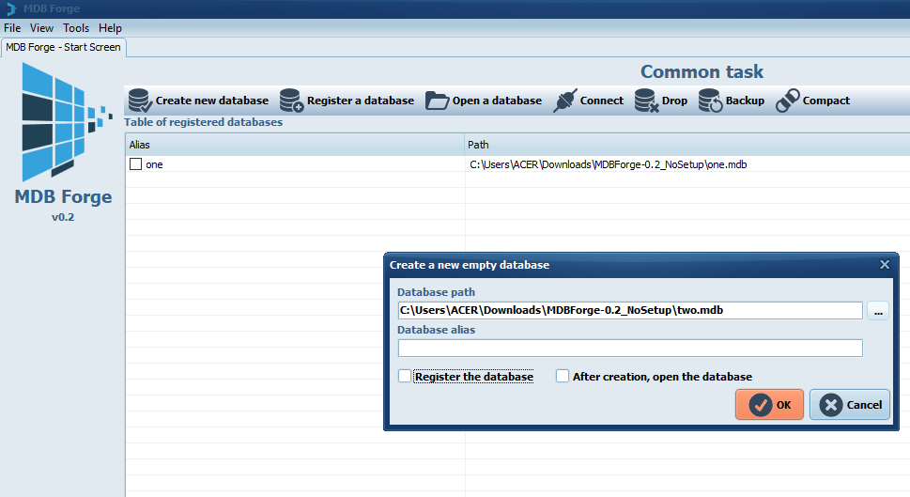Browse for database path with ellipsis button

click(x=877, y=311)
